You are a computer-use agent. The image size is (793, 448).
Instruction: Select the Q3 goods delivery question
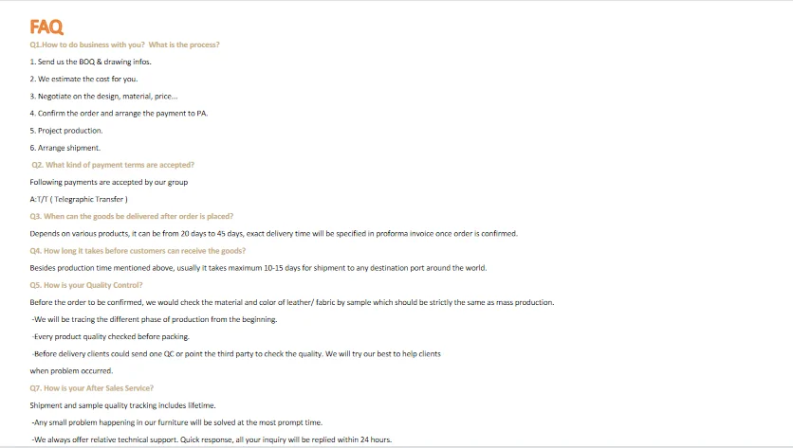point(132,216)
